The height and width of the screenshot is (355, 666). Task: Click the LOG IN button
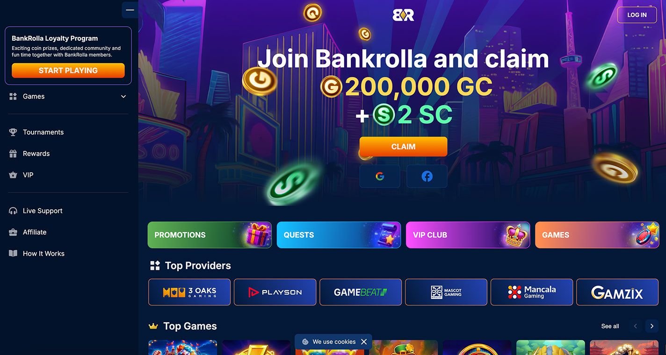[x=637, y=15]
